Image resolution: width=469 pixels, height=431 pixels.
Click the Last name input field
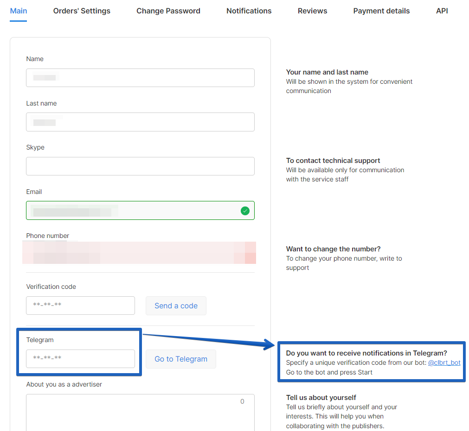click(x=140, y=122)
